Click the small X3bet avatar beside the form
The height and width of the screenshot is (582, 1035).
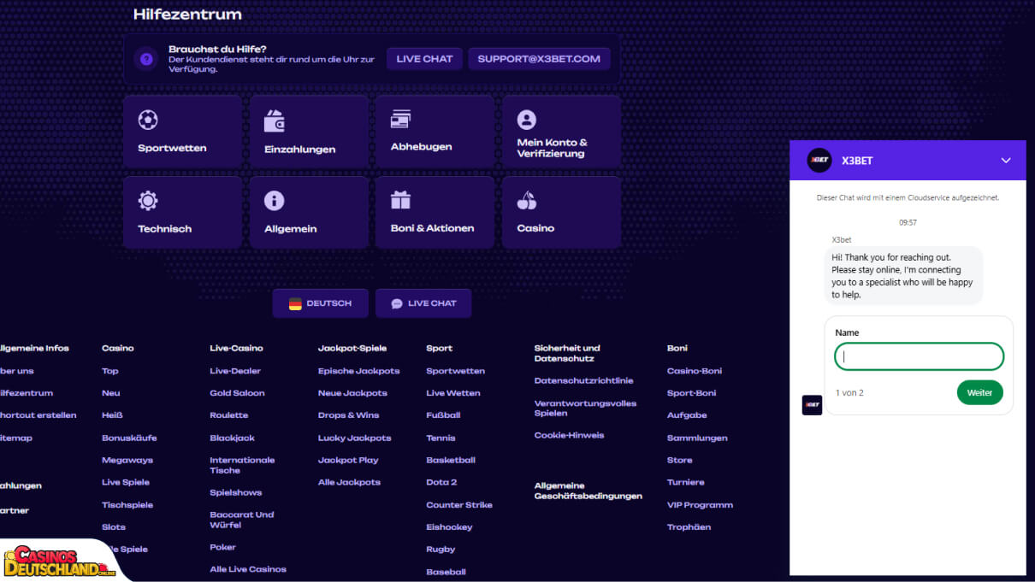(x=812, y=405)
